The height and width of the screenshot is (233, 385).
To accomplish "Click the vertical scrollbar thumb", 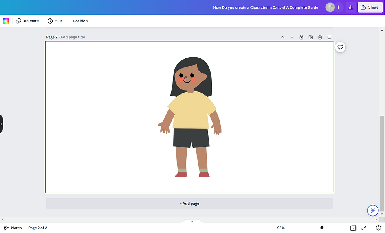I will pos(382,164).
